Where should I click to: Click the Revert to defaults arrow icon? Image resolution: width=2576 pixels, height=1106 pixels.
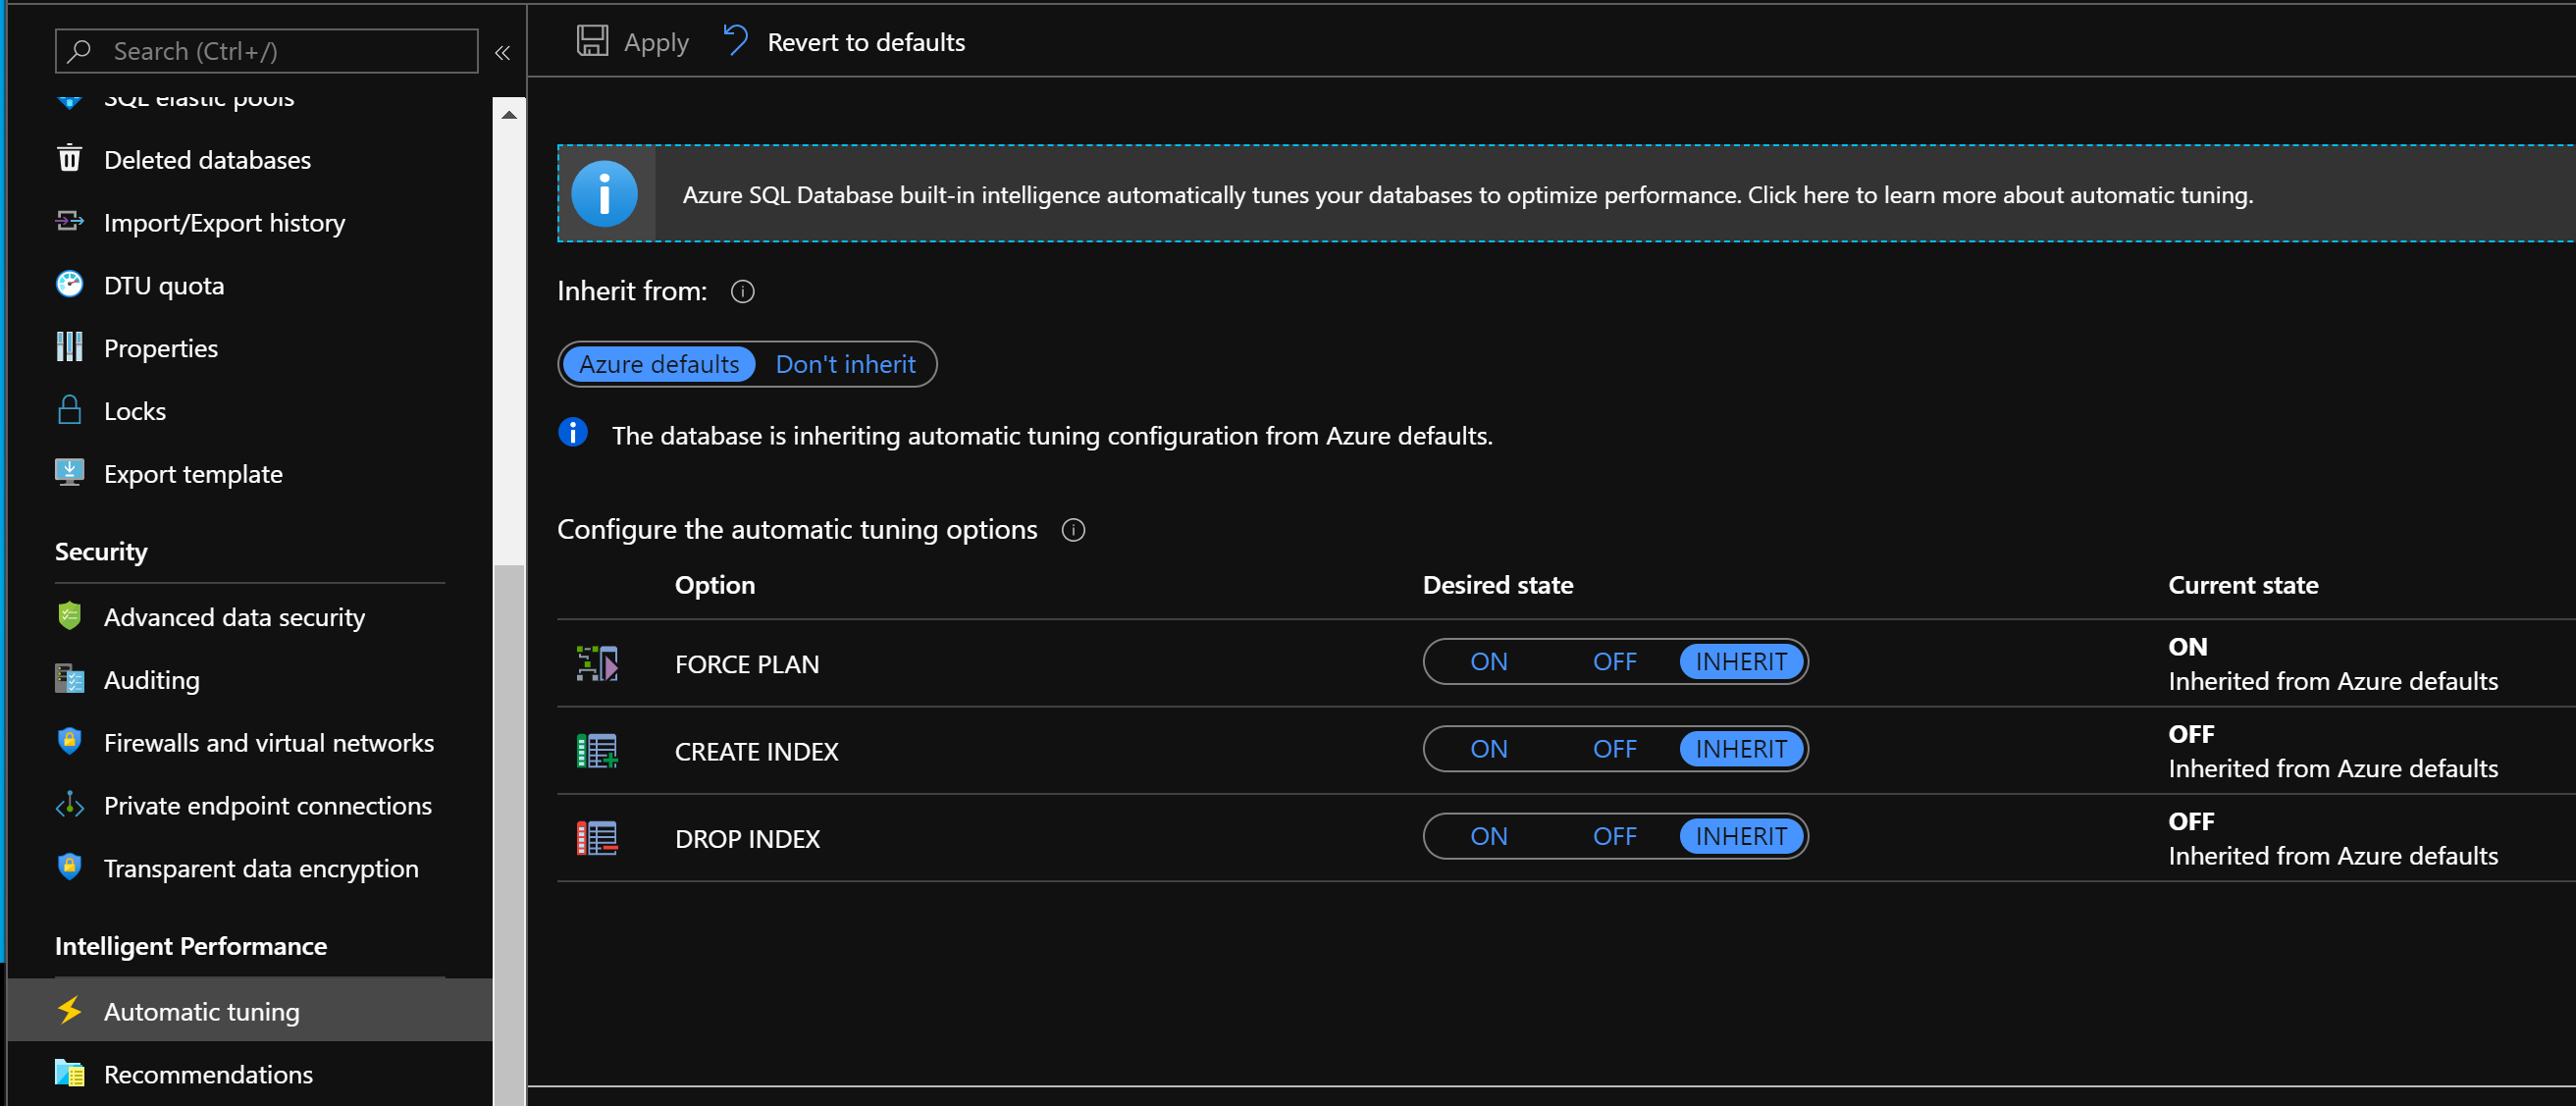point(735,41)
